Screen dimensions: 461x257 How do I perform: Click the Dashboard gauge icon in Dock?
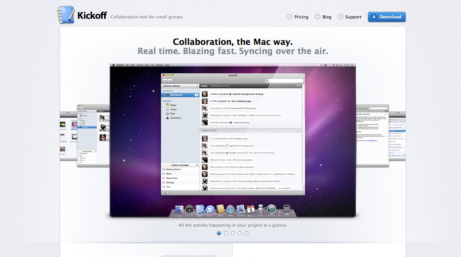(x=189, y=209)
